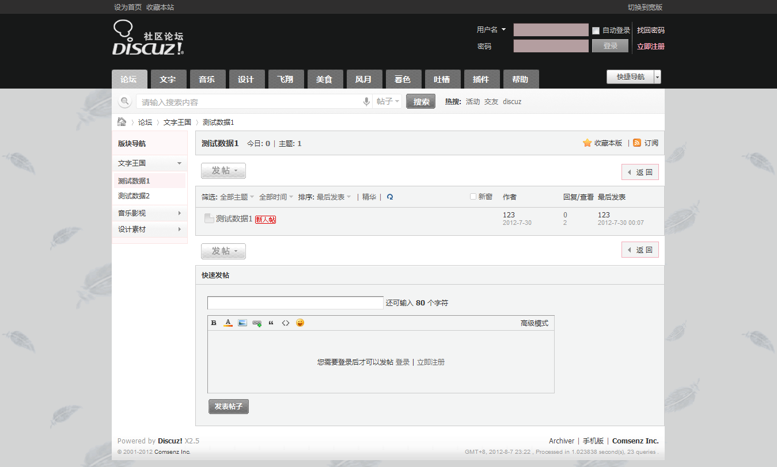Click the 用户名 input field
777x467 pixels.
tap(551, 30)
